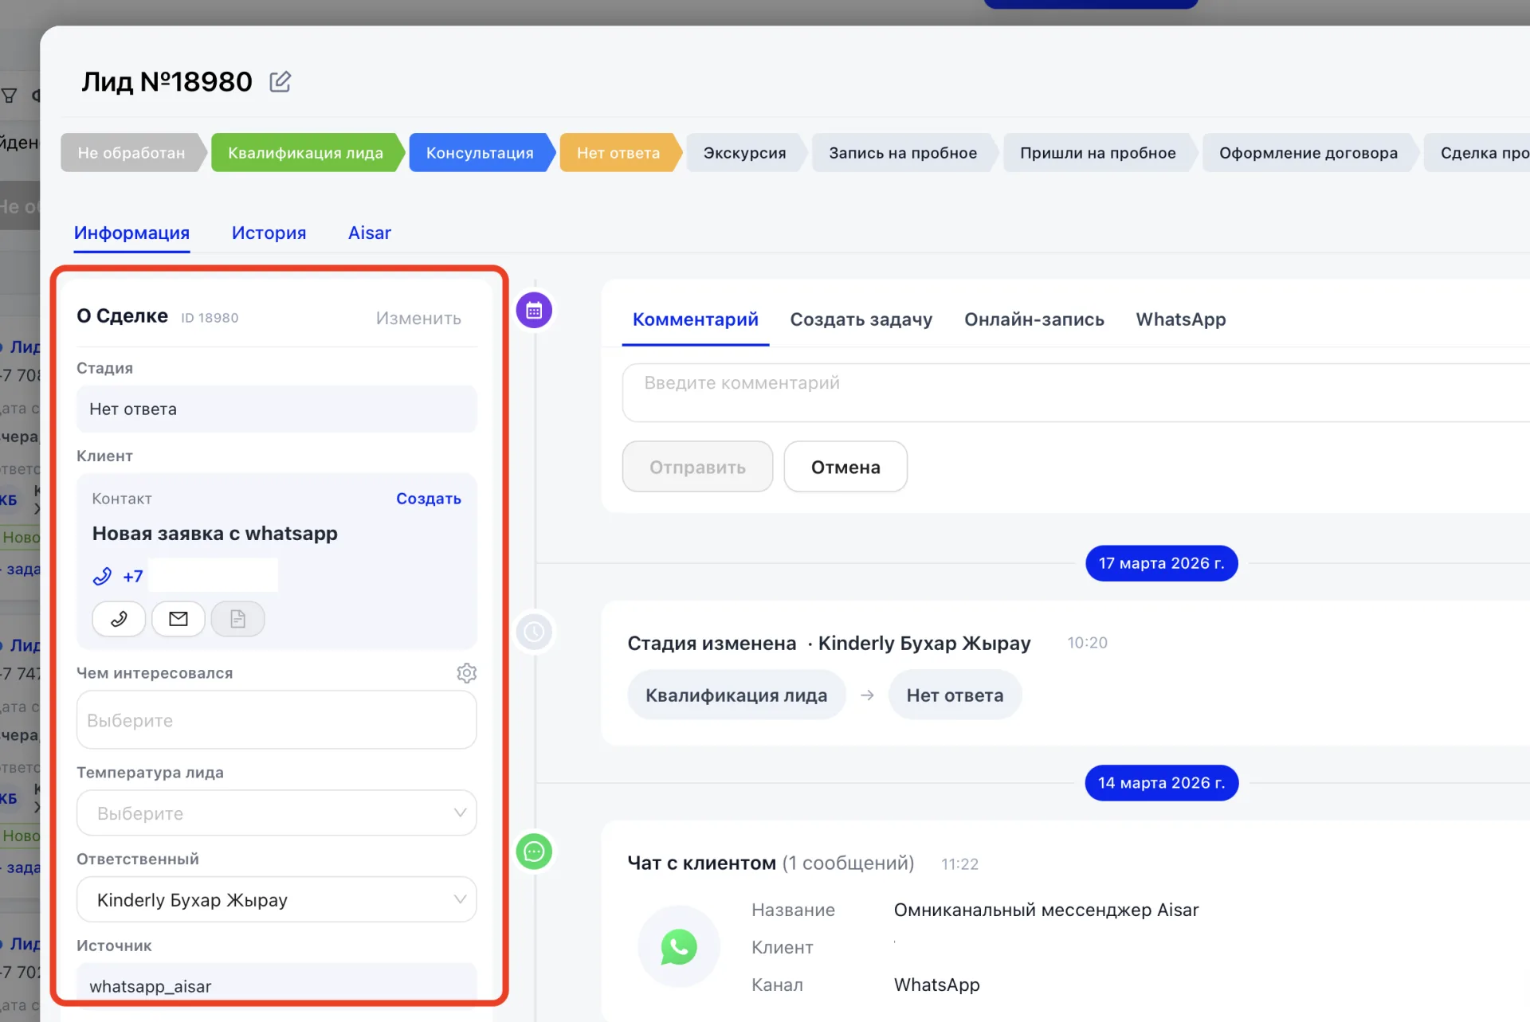Screen dimensions: 1530x1022
Task: Click the Создать contact link
Action: (x=429, y=499)
